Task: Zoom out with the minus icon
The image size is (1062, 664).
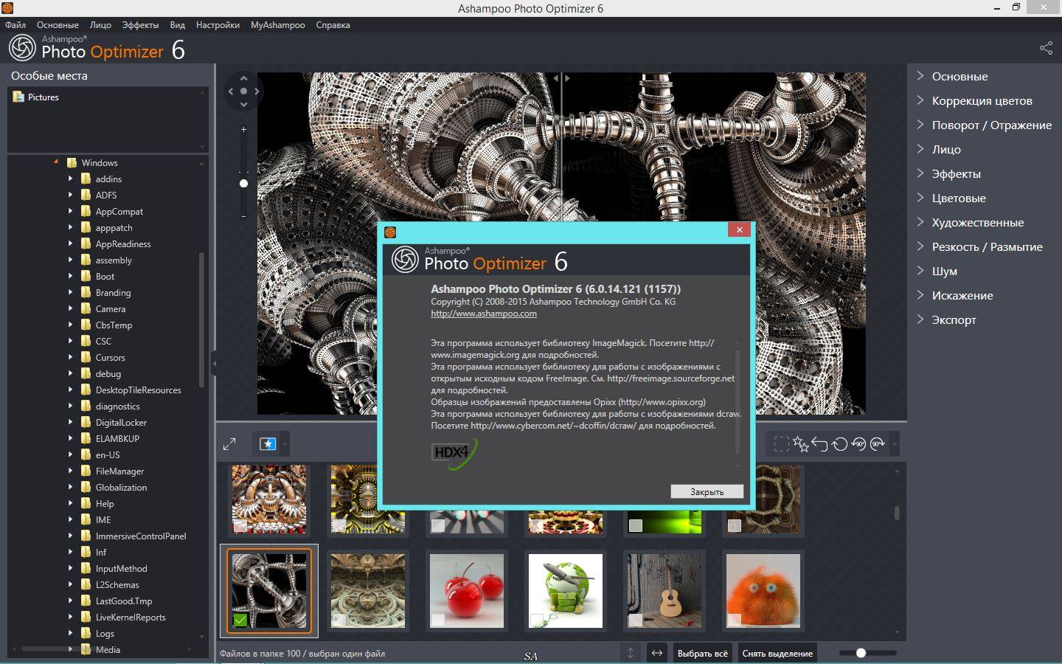Action: click(243, 215)
